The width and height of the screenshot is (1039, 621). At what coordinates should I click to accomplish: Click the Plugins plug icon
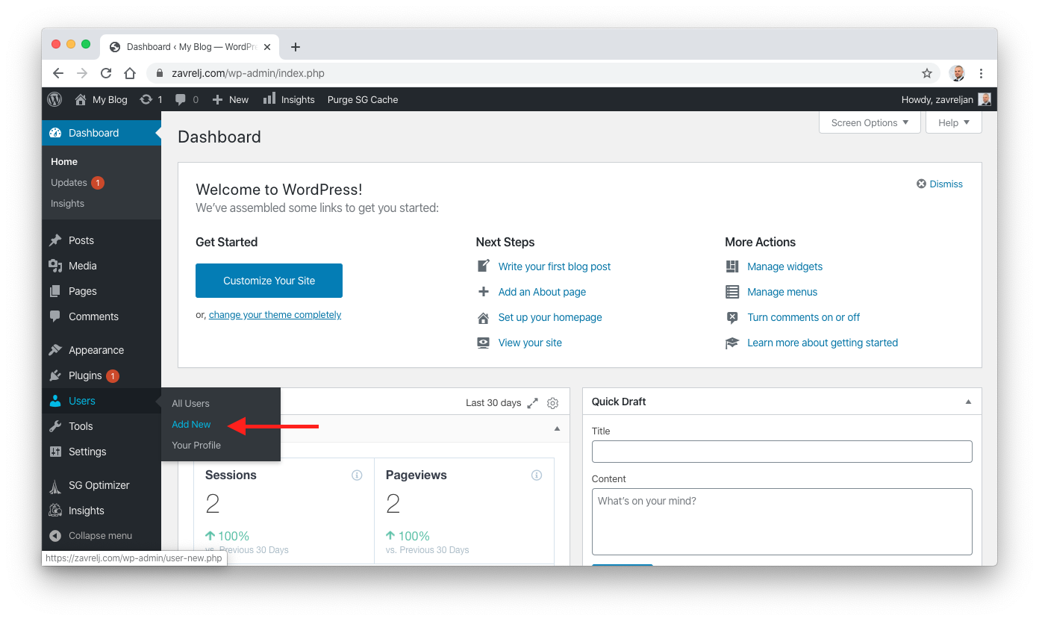point(55,375)
